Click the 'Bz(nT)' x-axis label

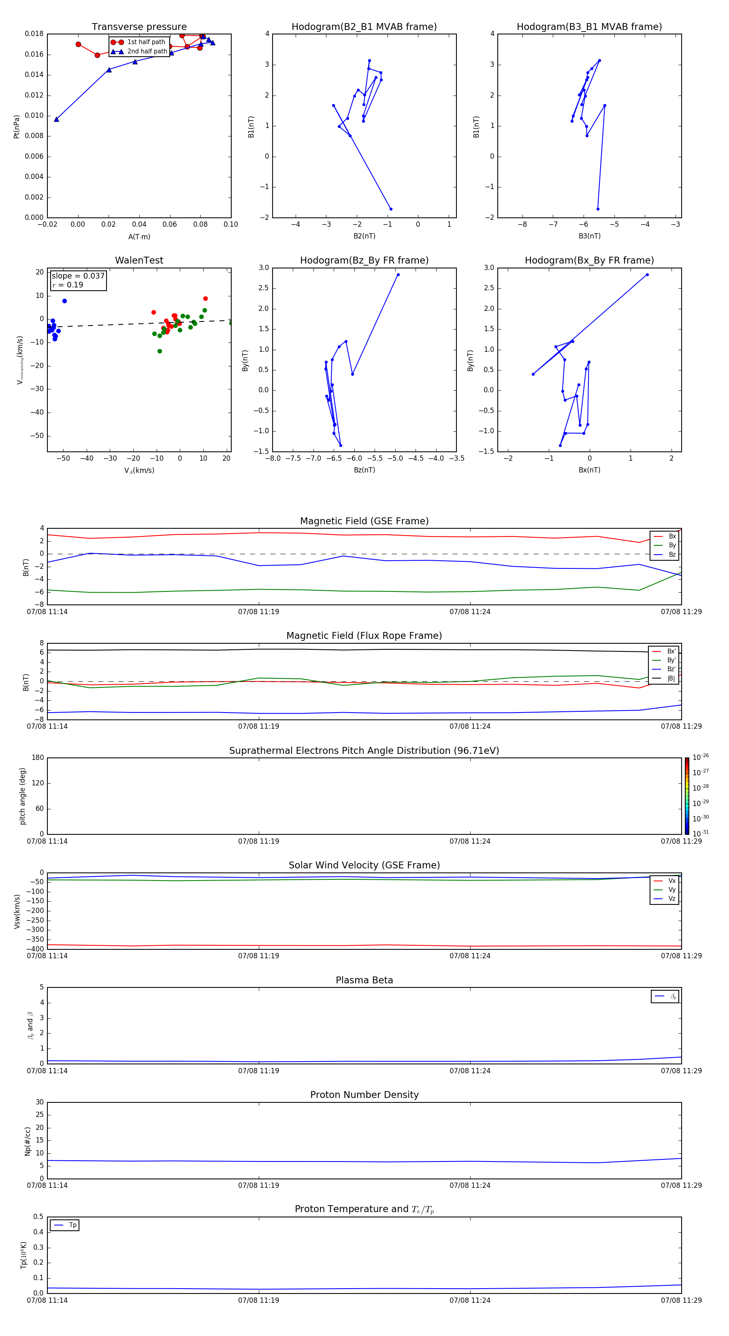click(364, 470)
